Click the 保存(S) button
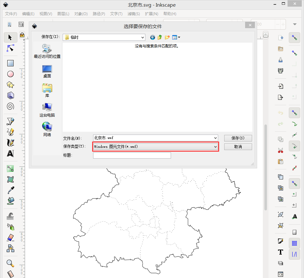304x278 pixels. coord(238,138)
